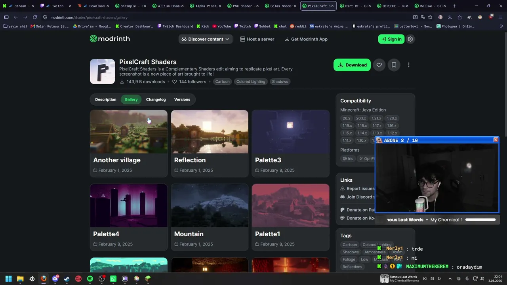The width and height of the screenshot is (507, 285).
Task: Open a new browser tab
Action: tap(454, 6)
